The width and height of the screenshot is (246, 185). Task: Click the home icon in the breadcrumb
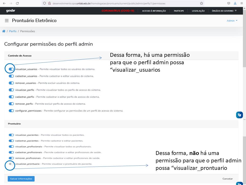(x=4, y=31)
